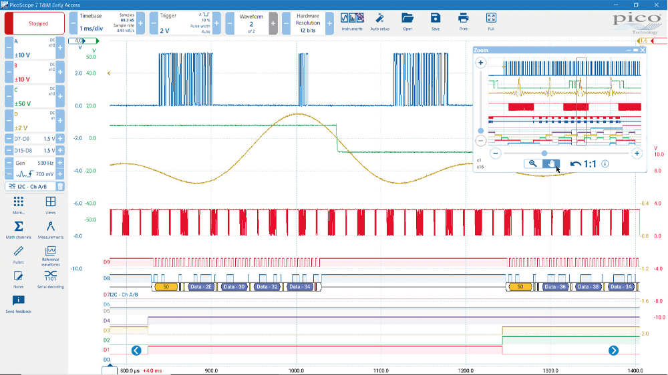This screenshot has width=668, height=375.
Task: Select the I2C - Ch A/B decoder entry
Action: coord(31,186)
